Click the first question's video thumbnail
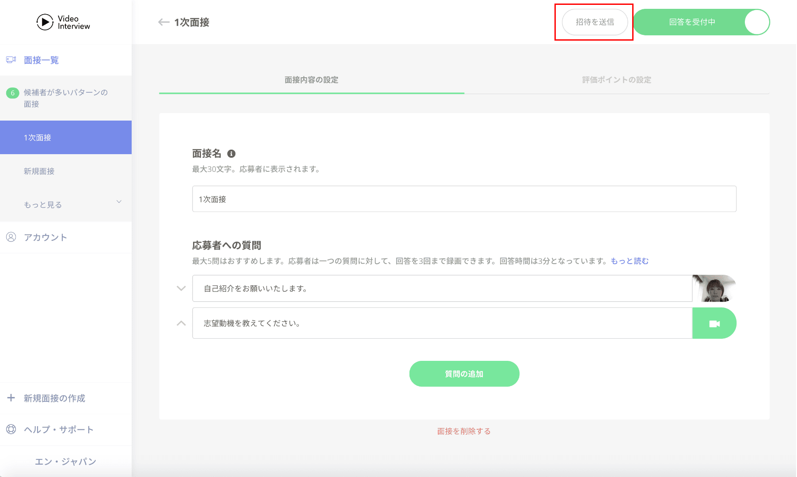Screen dimensions: 797x477 click(714, 288)
